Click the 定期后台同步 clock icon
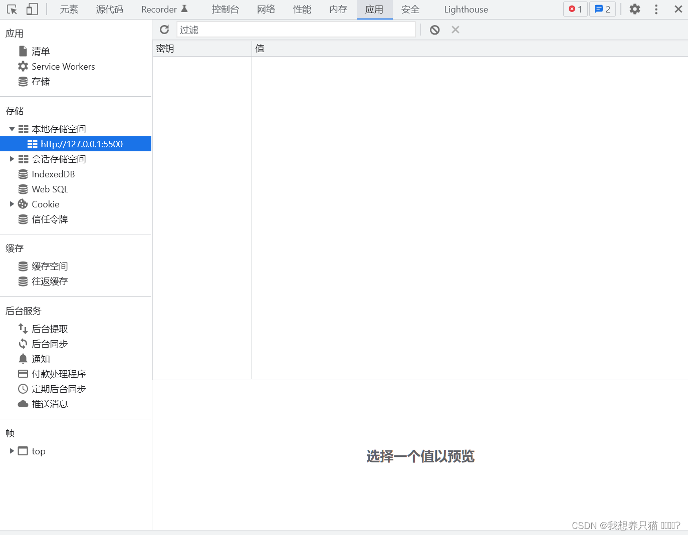 tap(23, 389)
